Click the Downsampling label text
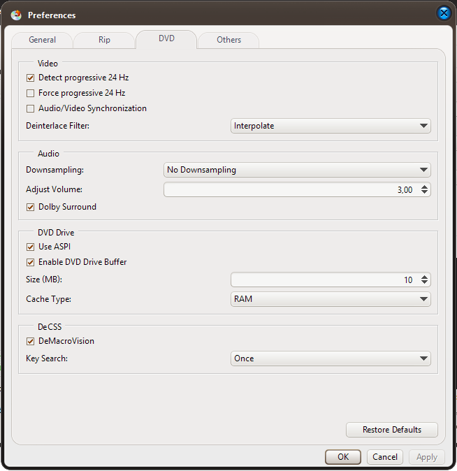457x471 pixels. click(x=55, y=170)
